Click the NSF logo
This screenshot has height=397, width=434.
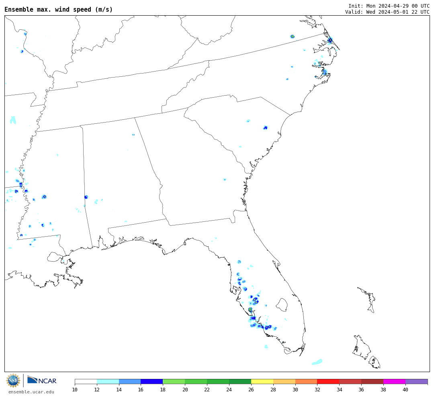[x=13, y=381]
